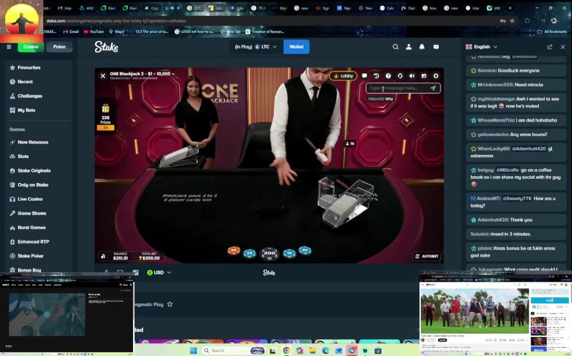Click the Wallet button
The height and width of the screenshot is (356, 572).
click(296, 46)
